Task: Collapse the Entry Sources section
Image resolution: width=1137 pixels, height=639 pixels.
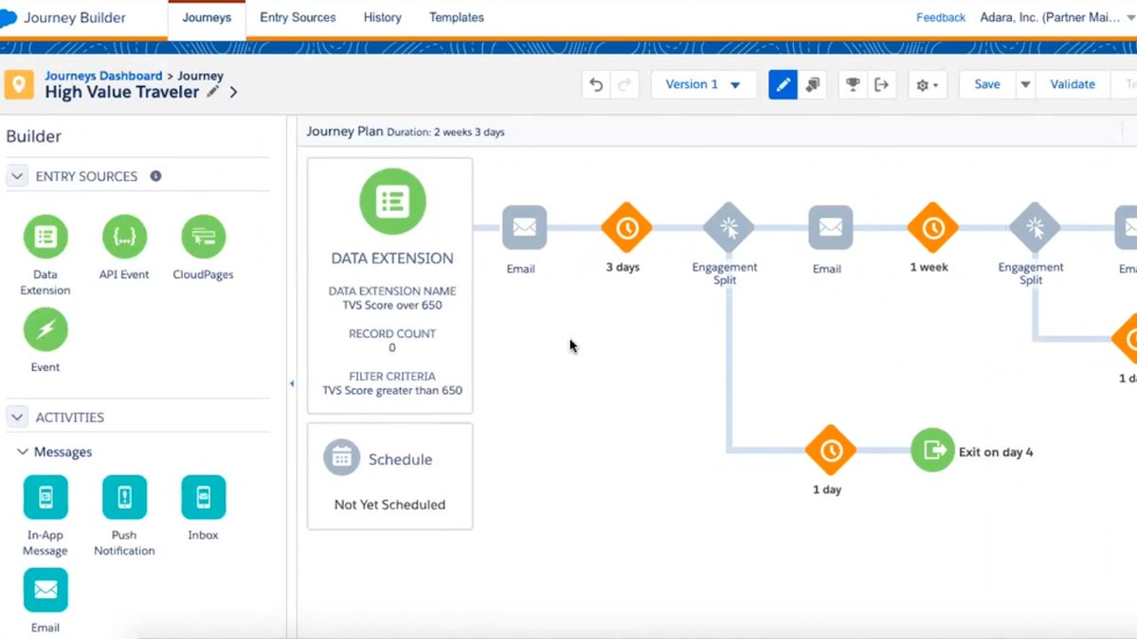Action: click(x=17, y=176)
